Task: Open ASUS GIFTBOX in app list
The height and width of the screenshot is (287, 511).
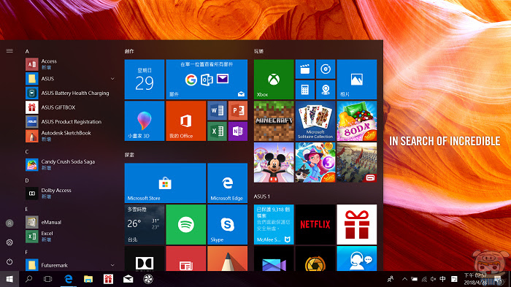Action: click(70, 107)
